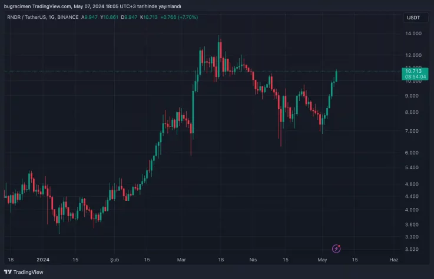Select the May label on time axis
The image size is (434, 279).
pos(322,259)
